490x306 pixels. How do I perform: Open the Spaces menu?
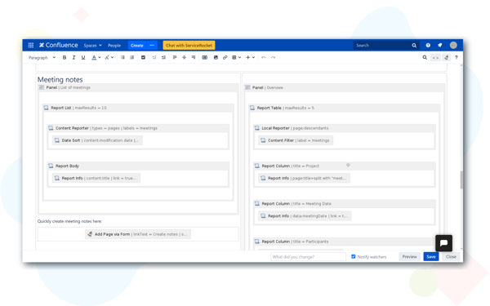[x=92, y=45]
